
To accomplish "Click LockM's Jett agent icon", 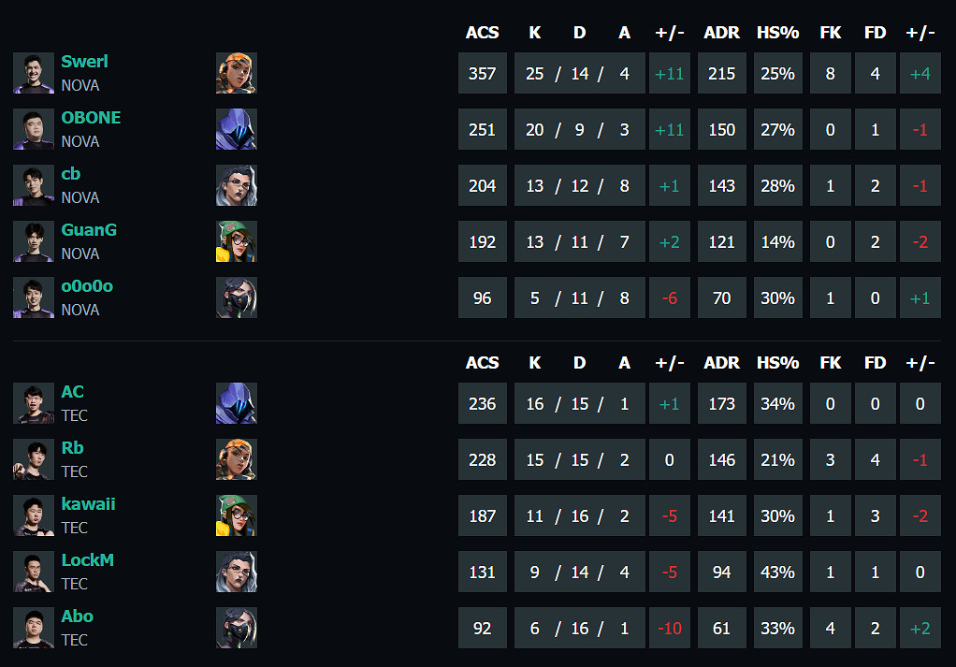I will click(237, 572).
